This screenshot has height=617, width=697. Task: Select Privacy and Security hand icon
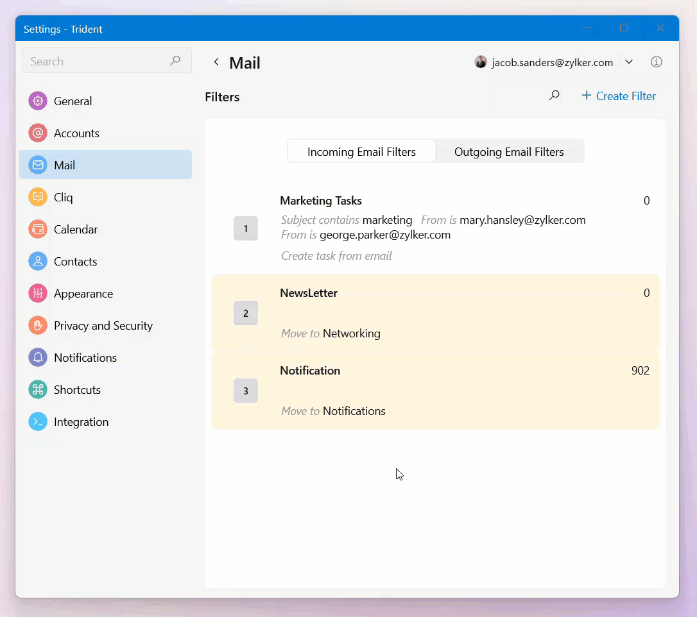click(38, 325)
